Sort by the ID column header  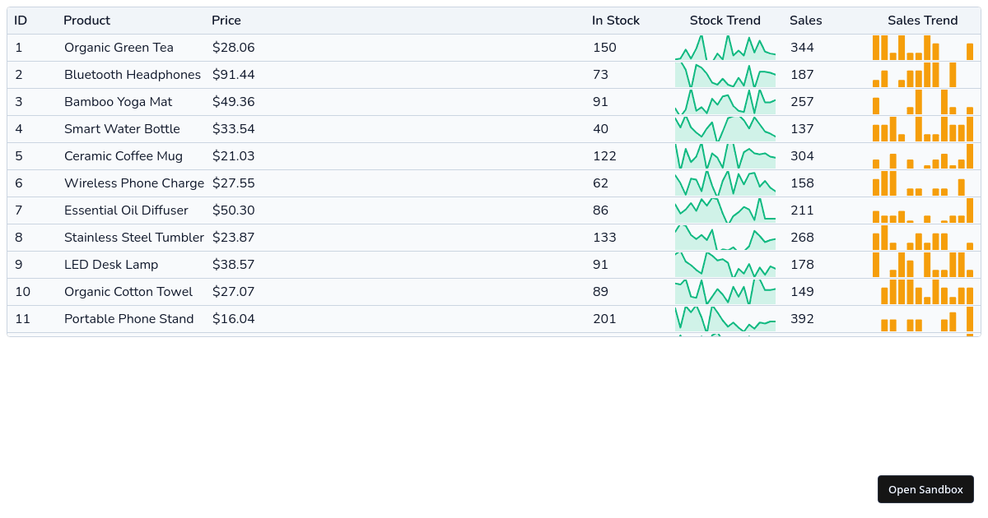coord(21,21)
